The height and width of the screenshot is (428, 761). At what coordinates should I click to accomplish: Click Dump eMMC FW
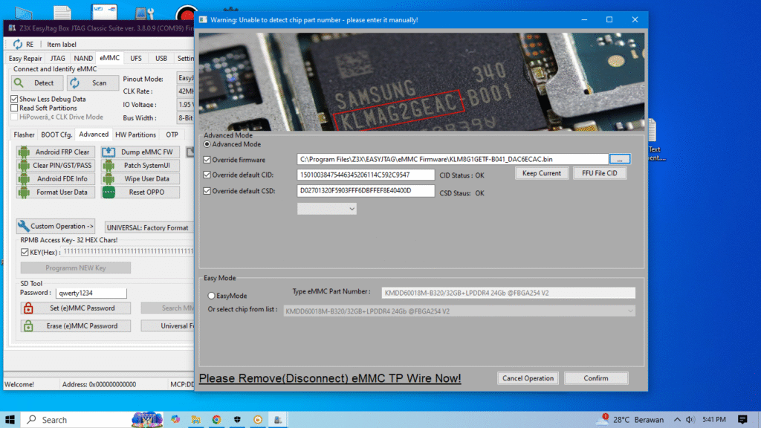(140, 152)
